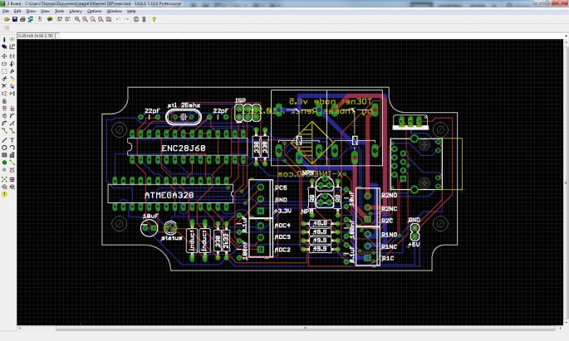This screenshot has height=341, width=569.
Task: Select the Optimize tool
Action: 12,124
